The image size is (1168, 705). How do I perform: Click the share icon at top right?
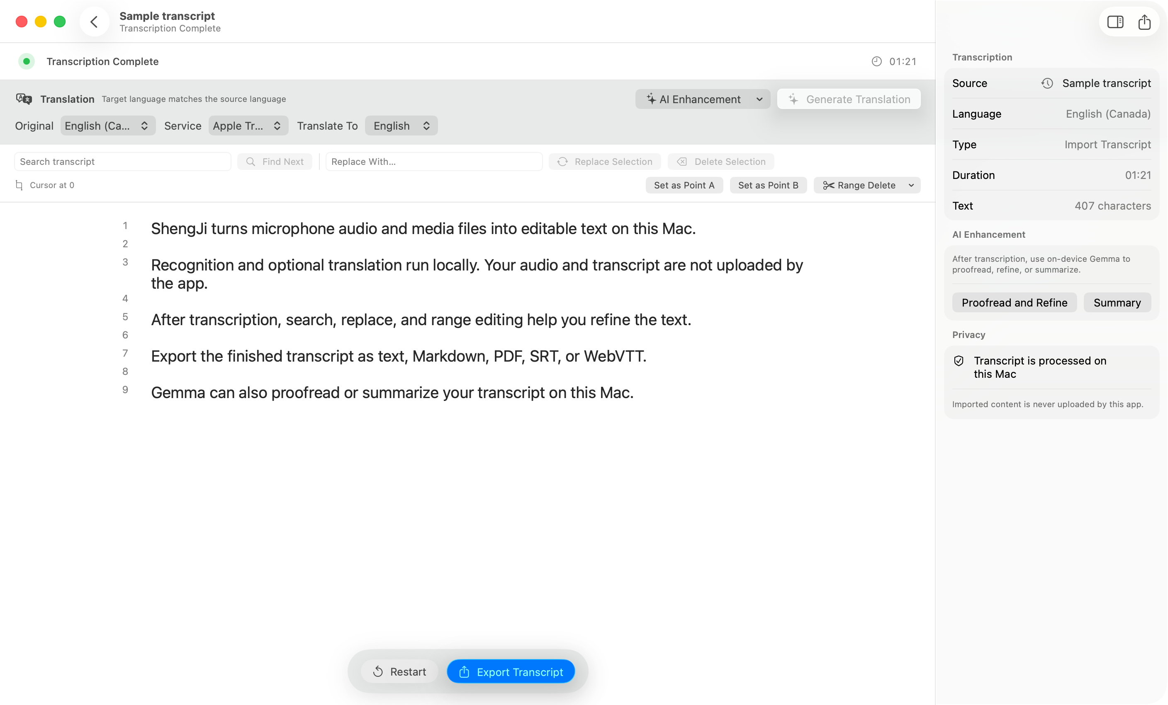[1144, 22]
